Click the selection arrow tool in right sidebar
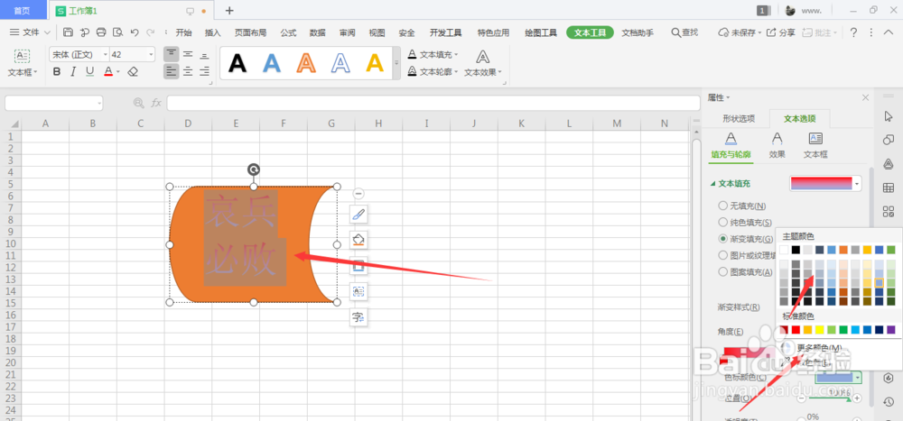This screenshot has height=421, width=903. pyautogui.click(x=888, y=116)
